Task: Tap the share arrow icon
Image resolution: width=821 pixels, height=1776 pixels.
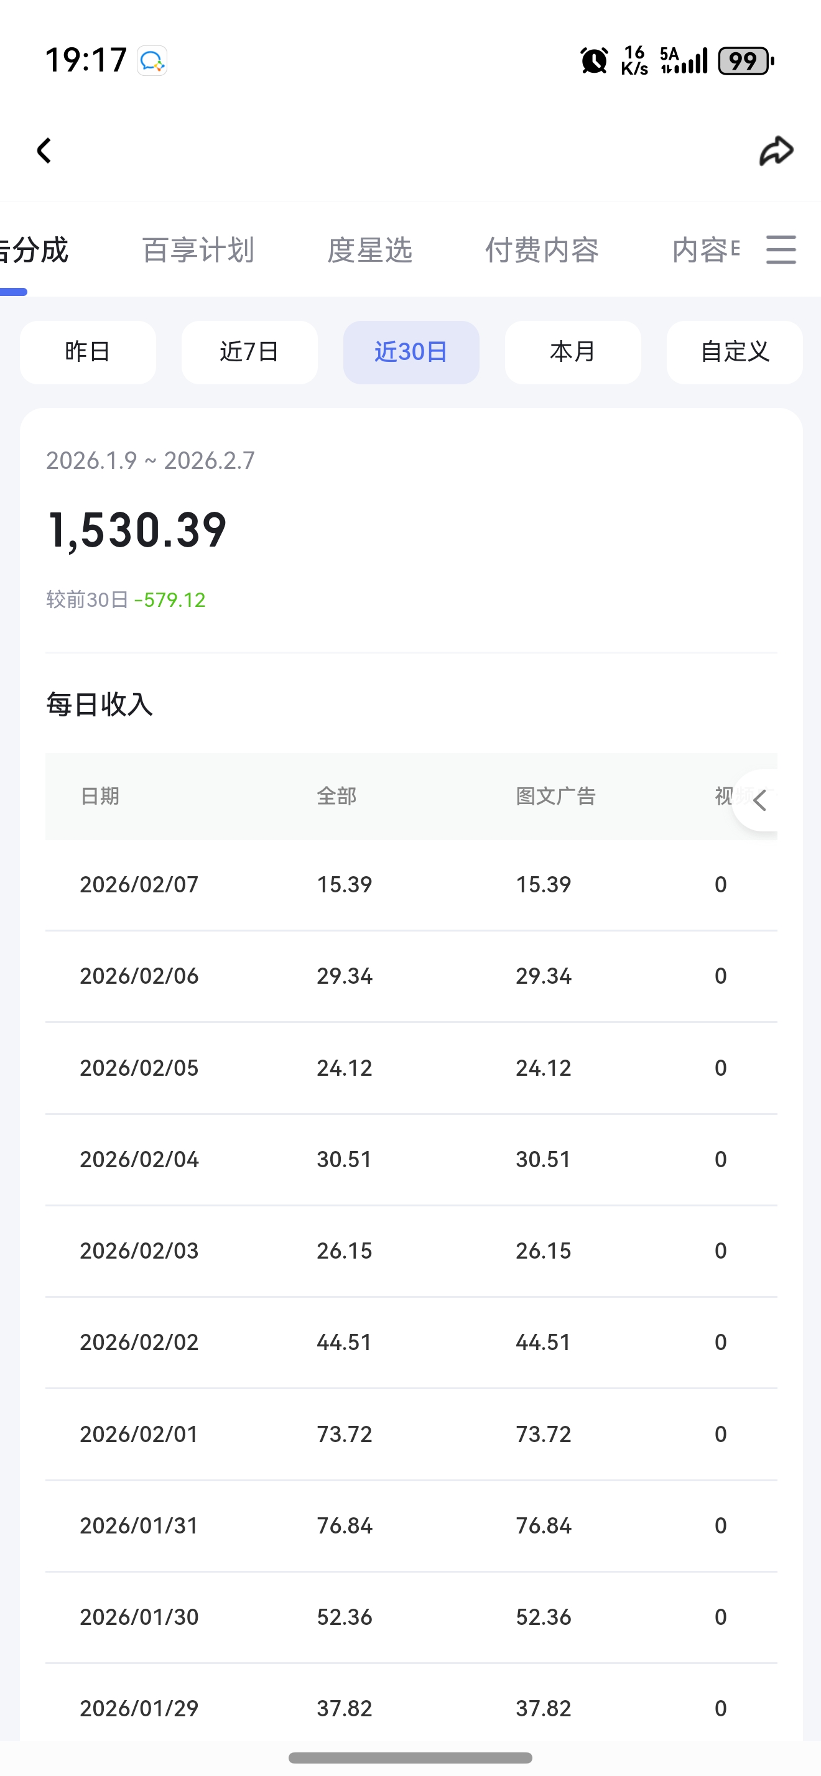Action: pos(776,150)
